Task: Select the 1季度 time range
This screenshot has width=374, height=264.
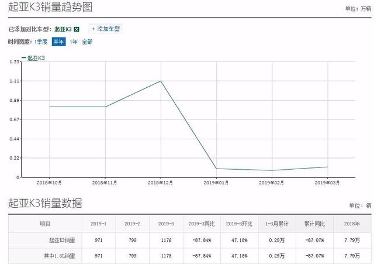Action: 41,42
